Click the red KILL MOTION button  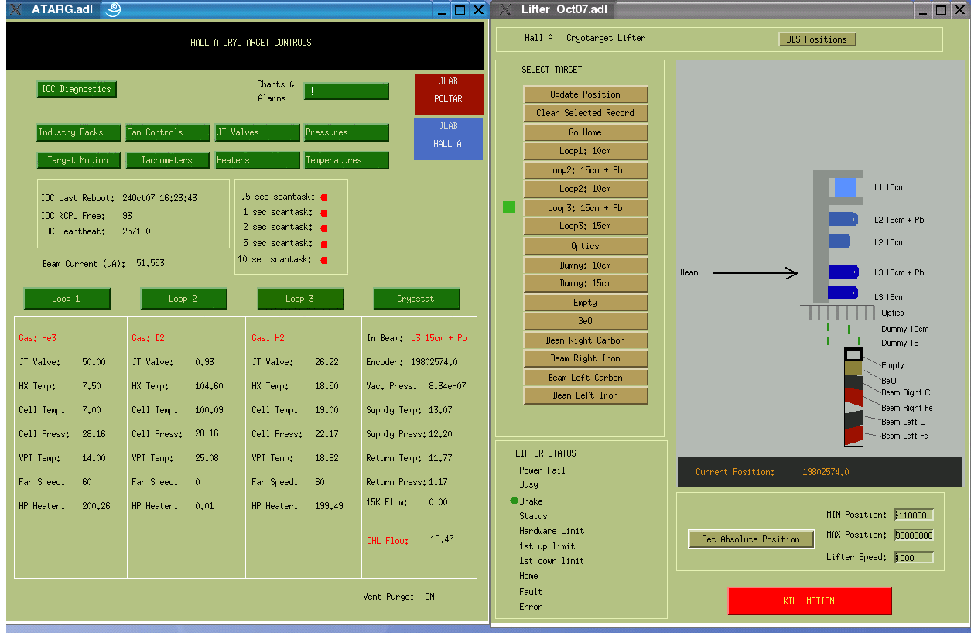pos(809,601)
